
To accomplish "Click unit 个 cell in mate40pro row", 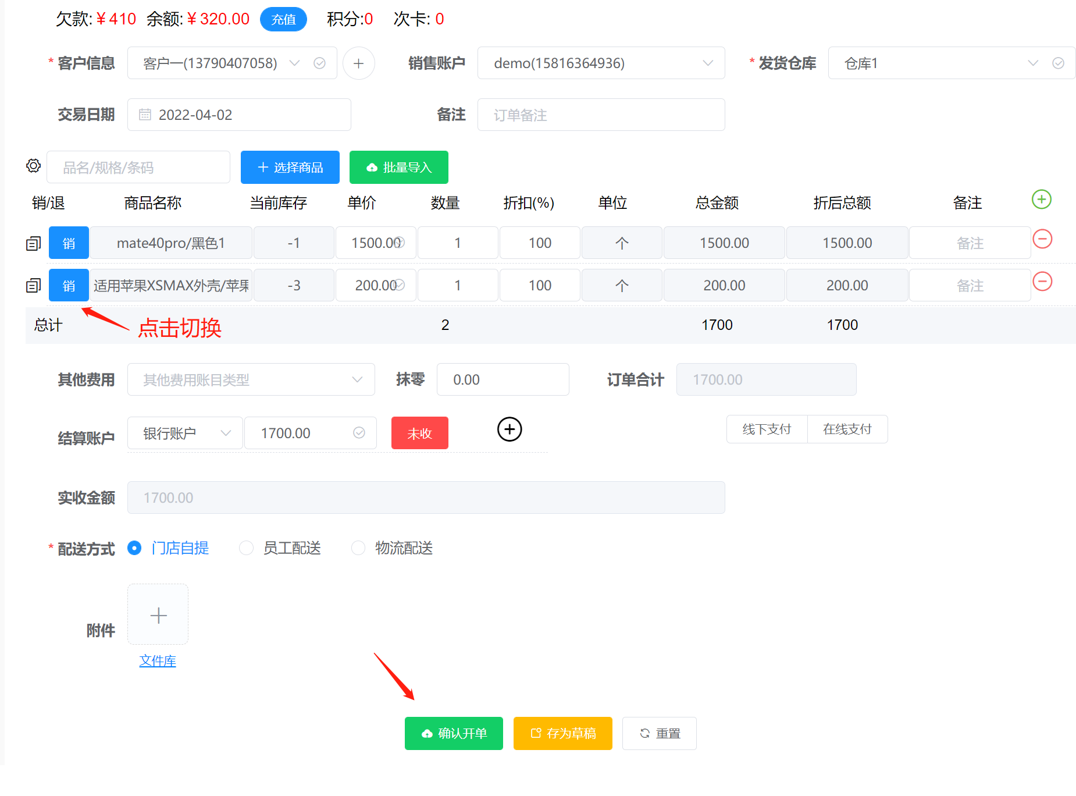I will click(622, 243).
